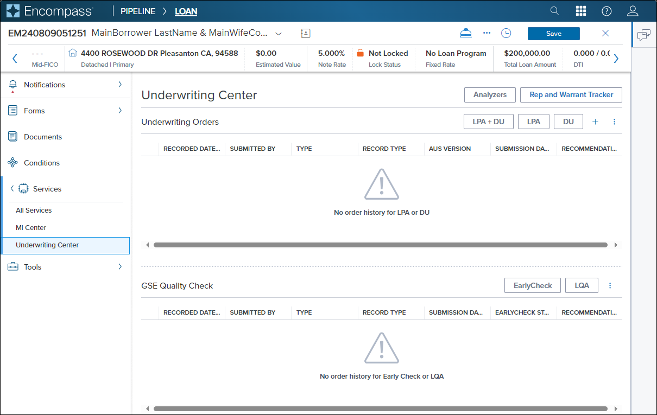Click the Encompass logo icon

click(14, 11)
